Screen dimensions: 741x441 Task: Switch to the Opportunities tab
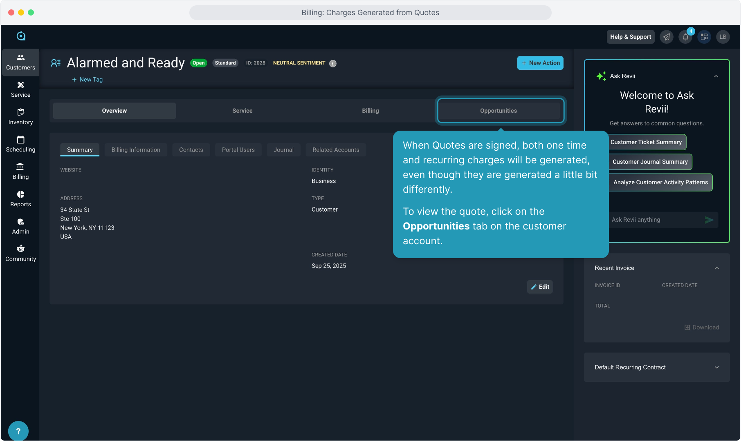tap(498, 111)
